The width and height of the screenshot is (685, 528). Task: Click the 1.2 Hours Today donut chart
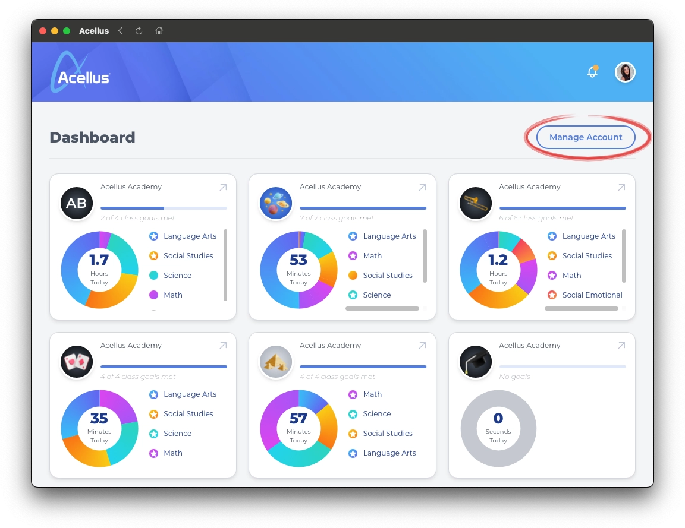click(x=498, y=270)
